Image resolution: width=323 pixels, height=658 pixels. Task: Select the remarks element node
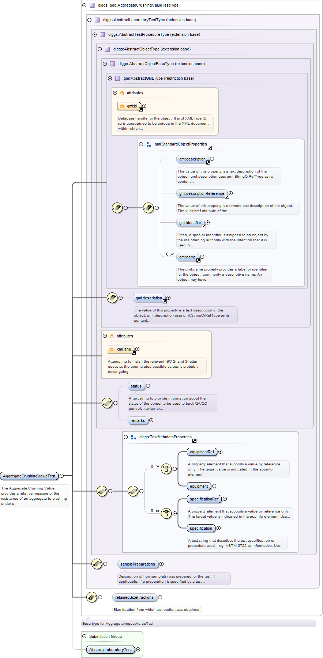[x=138, y=420]
